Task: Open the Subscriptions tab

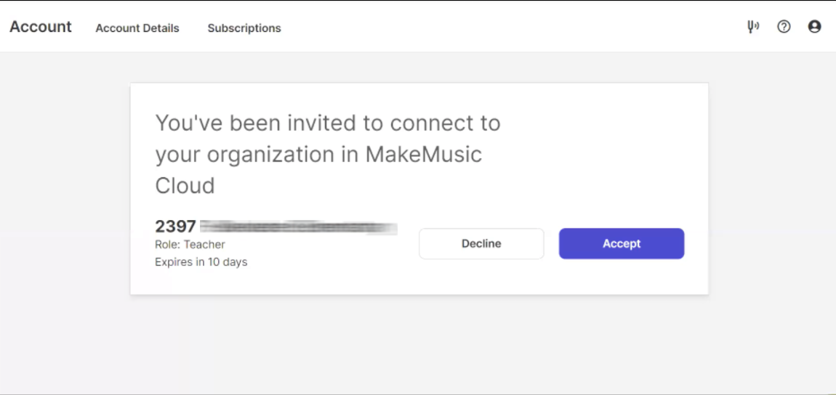Action: pyautogui.click(x=244, y=28)
